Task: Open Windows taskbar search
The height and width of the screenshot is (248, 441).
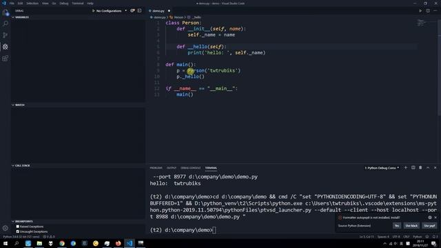Action: [17, 243]
